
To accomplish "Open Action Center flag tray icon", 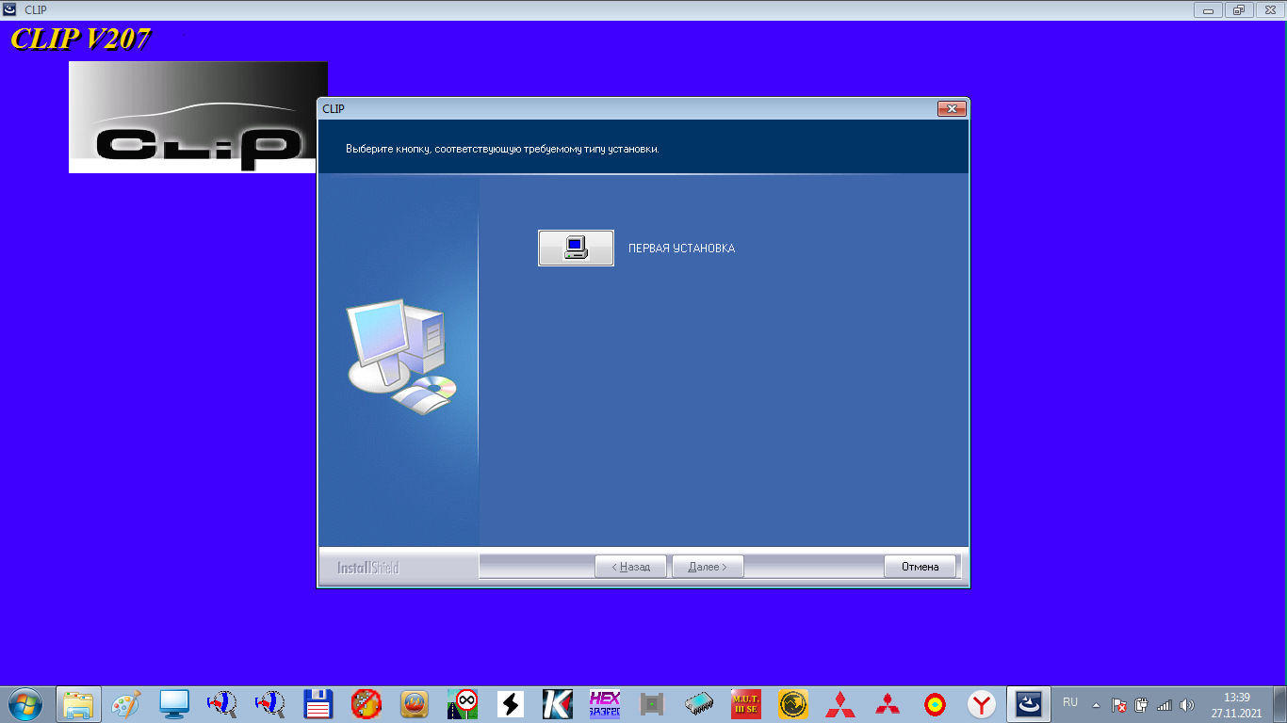I will point(1119,704).
